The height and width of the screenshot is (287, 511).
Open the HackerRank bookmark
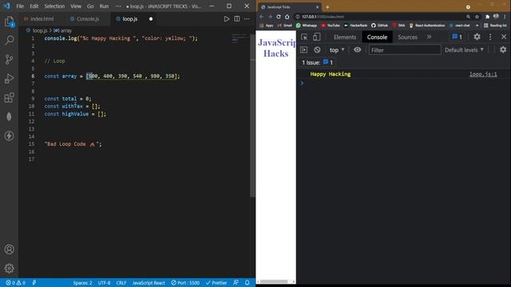point(355,25)
